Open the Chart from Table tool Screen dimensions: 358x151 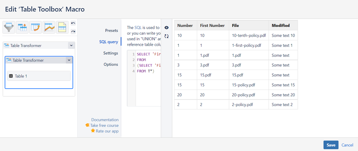pyautogui.click(x=49, y=27)
